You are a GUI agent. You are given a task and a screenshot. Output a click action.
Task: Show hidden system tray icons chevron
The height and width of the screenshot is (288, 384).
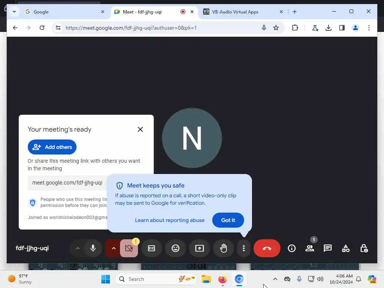(275, 279)
